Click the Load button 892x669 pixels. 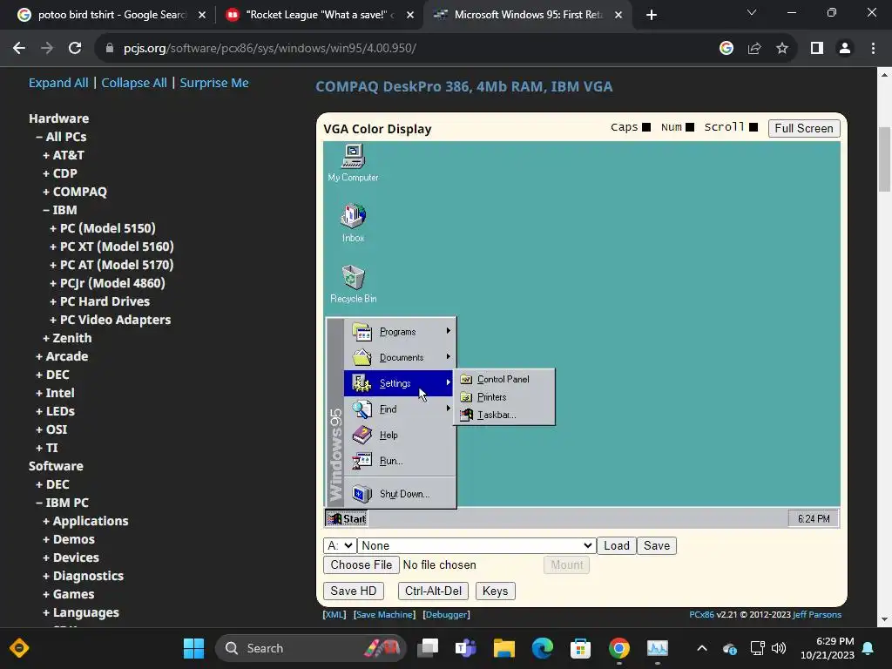pyautogui.click(x=616, y=545)
